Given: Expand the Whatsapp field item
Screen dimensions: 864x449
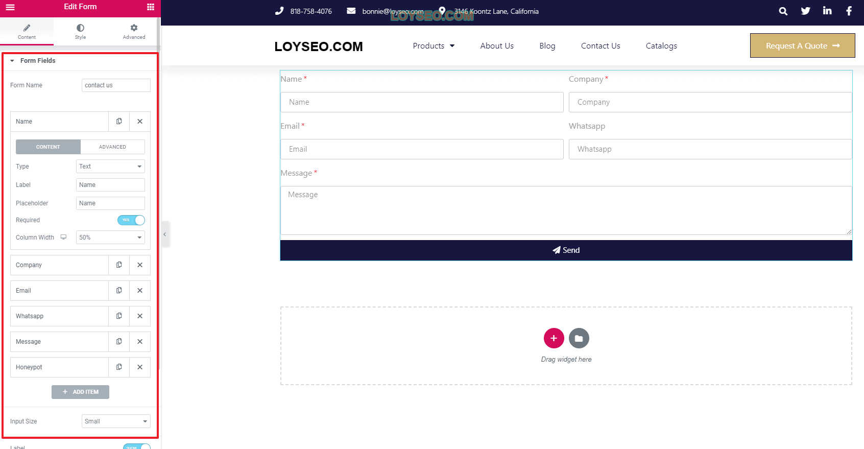Looking at the screenshot, I should tap(59, 316).
